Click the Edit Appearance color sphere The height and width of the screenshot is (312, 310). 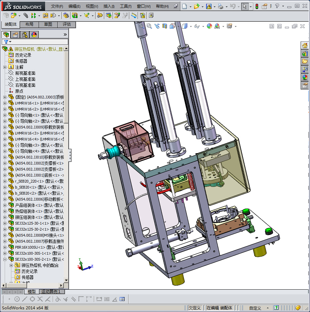pos(209,26)
